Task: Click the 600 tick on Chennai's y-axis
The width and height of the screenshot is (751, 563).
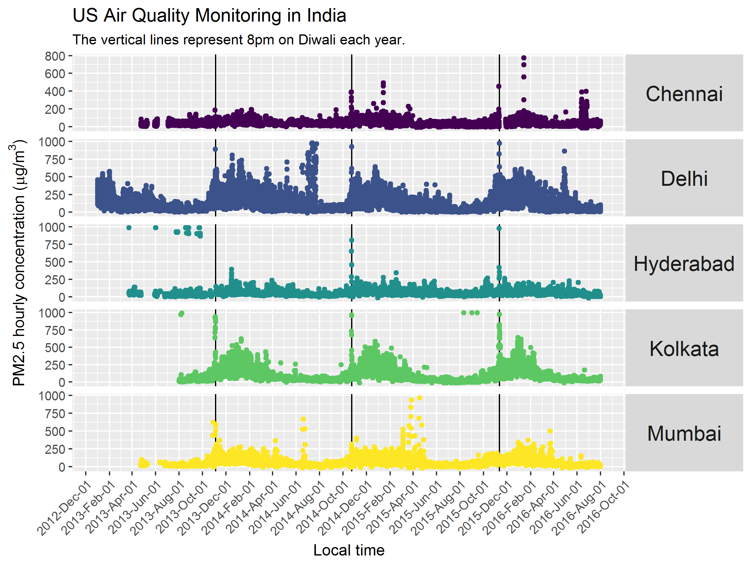Action: [55, 74]
